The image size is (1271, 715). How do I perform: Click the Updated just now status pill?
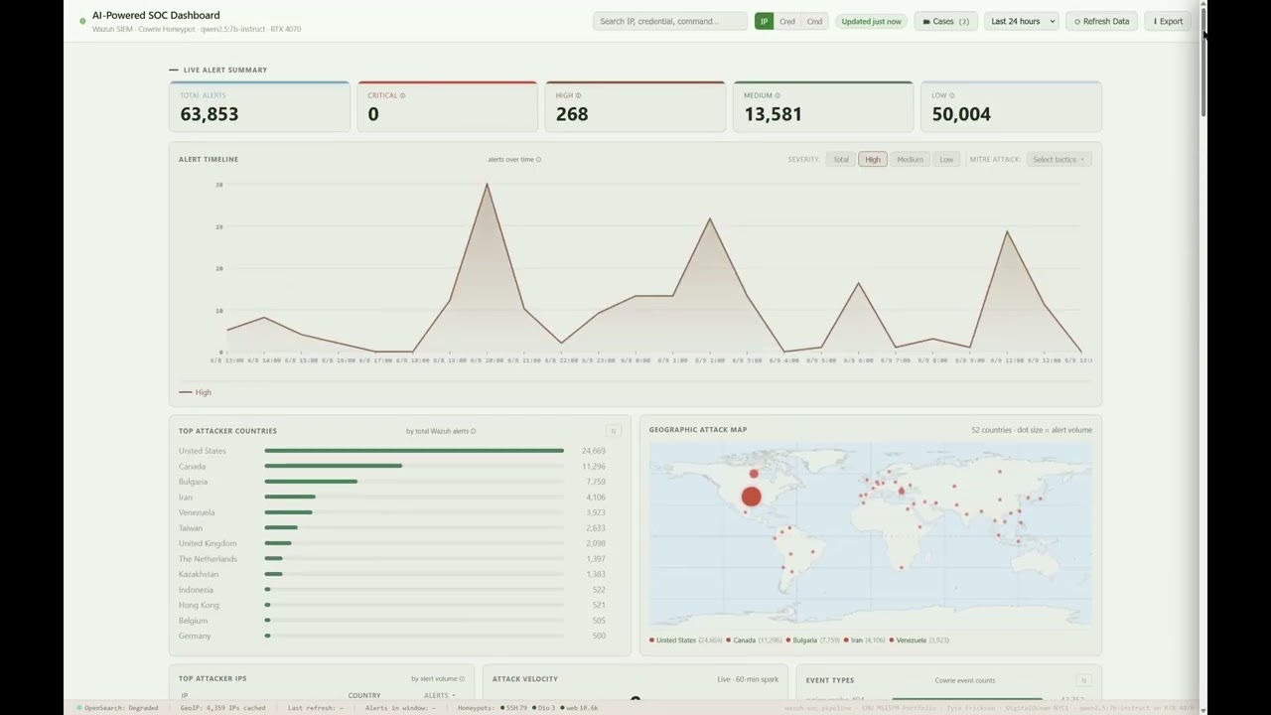[x=871, y=21]
